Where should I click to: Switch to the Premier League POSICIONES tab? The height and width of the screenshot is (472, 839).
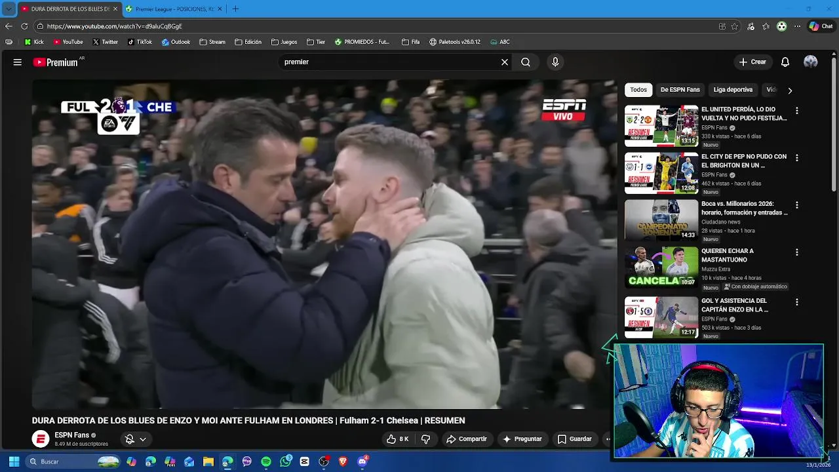(x=173, y=9)
